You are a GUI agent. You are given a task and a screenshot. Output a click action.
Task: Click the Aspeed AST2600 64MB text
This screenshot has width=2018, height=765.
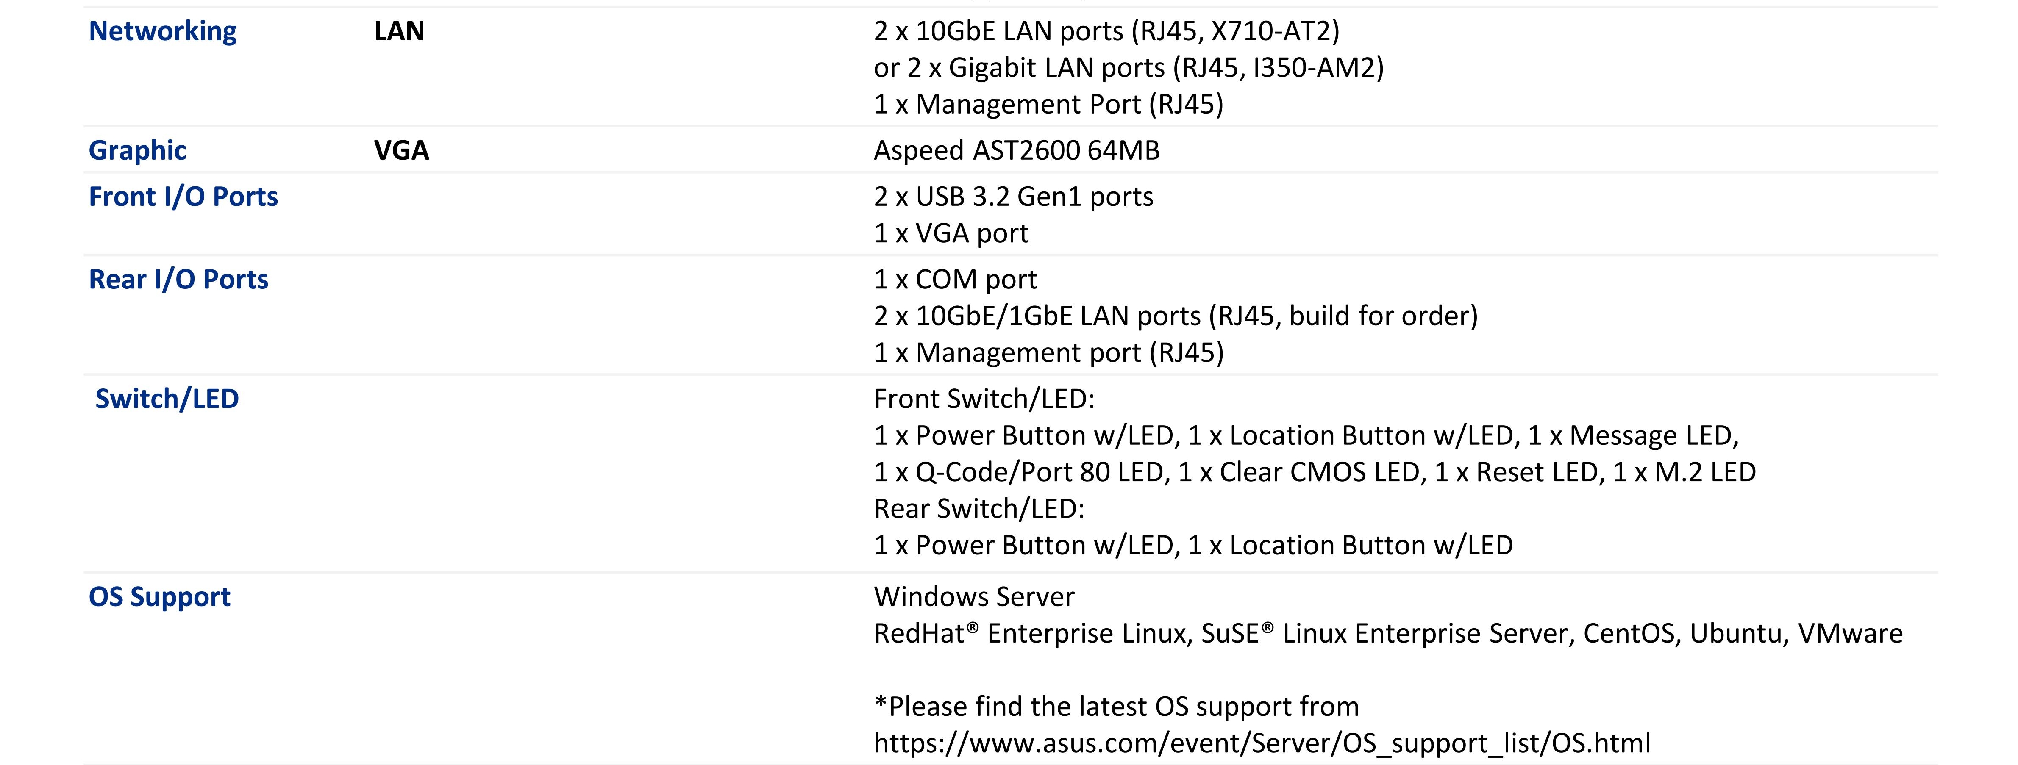click(1017, 150)
